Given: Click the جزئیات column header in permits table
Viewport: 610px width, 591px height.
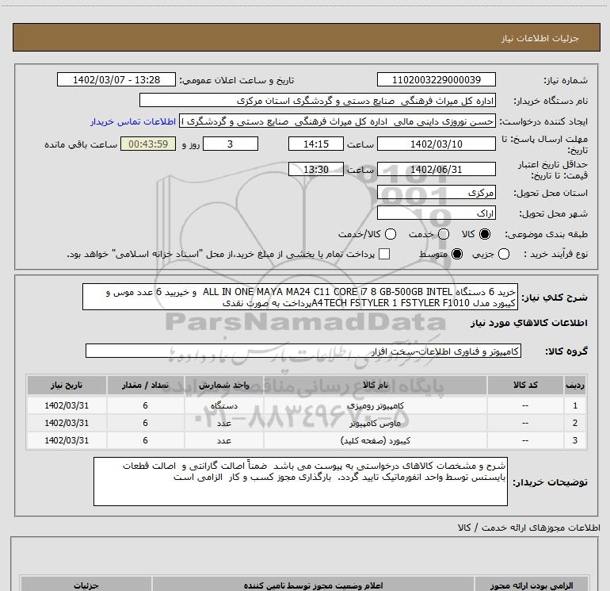Looking at the screenshot, I should tap(86, 585).
